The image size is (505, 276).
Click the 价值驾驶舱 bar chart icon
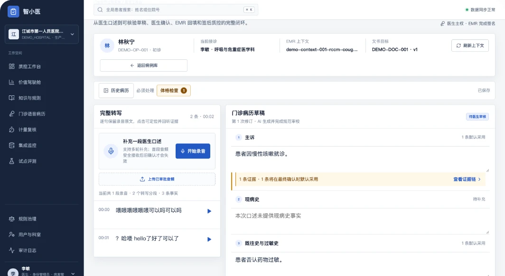click(11, 82)
